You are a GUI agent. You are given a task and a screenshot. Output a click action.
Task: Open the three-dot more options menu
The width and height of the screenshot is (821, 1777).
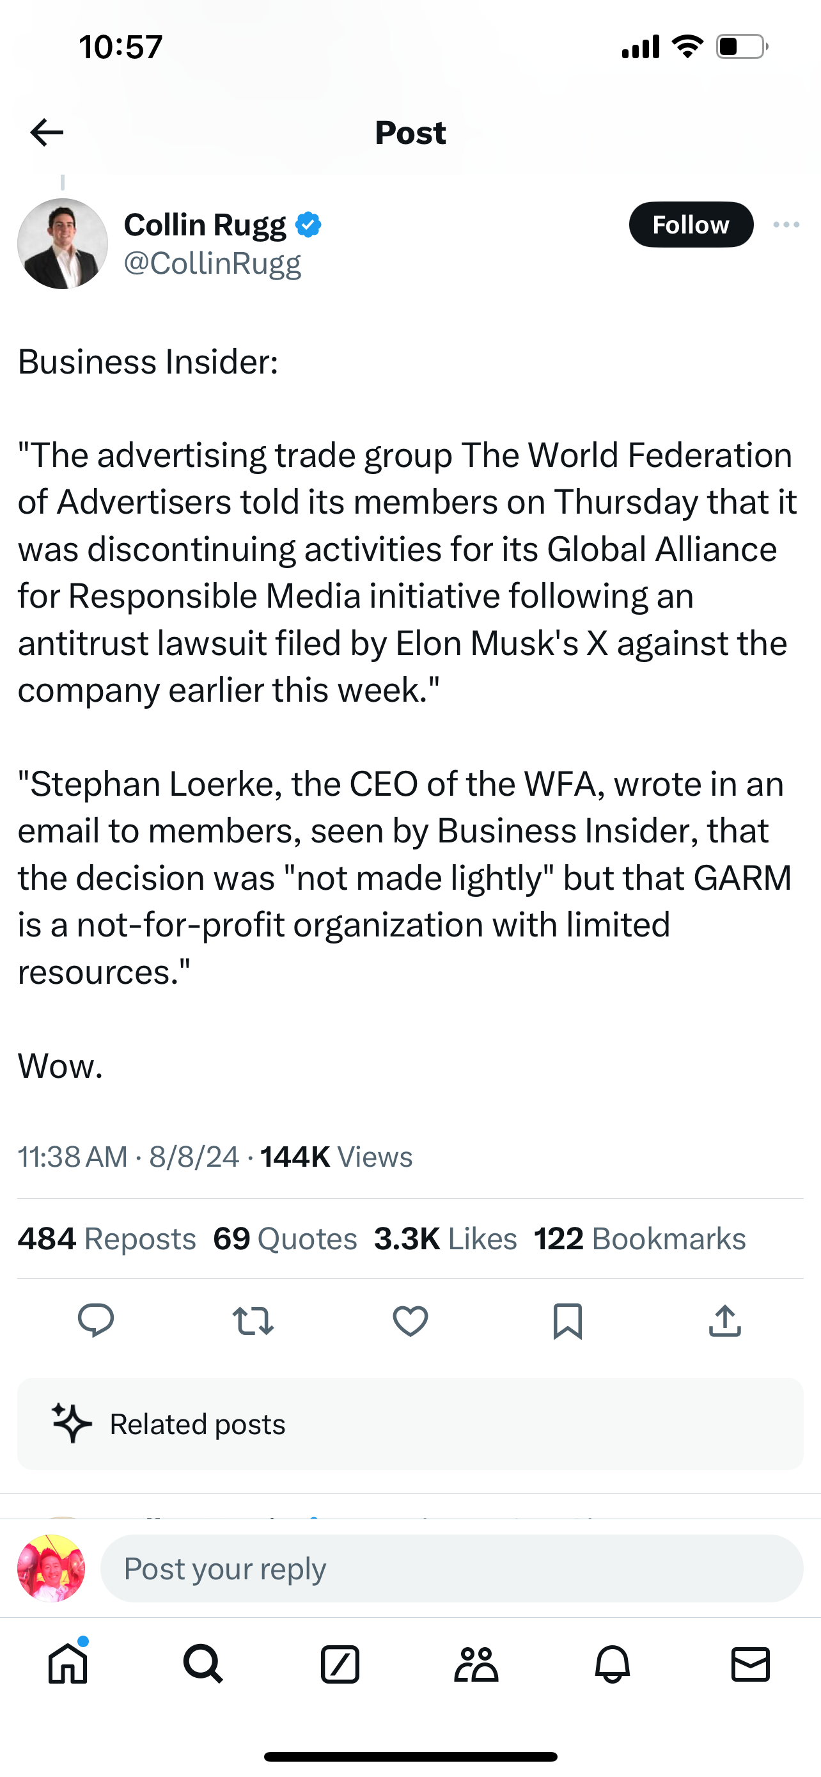(x=786, y=225)
